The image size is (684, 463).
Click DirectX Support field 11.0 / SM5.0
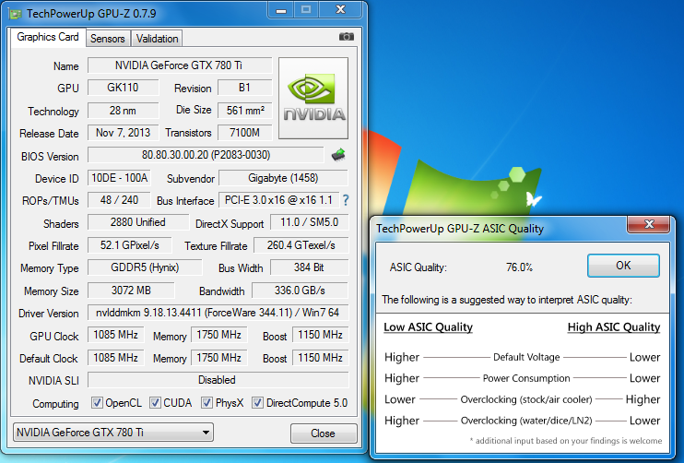click(310, 222)
